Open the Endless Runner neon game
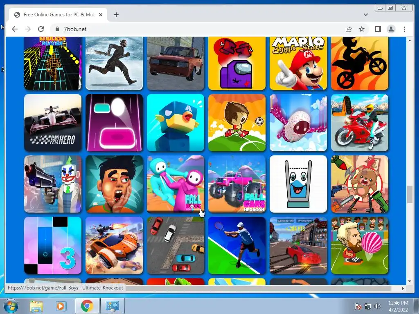 click(x=53, y=63)
